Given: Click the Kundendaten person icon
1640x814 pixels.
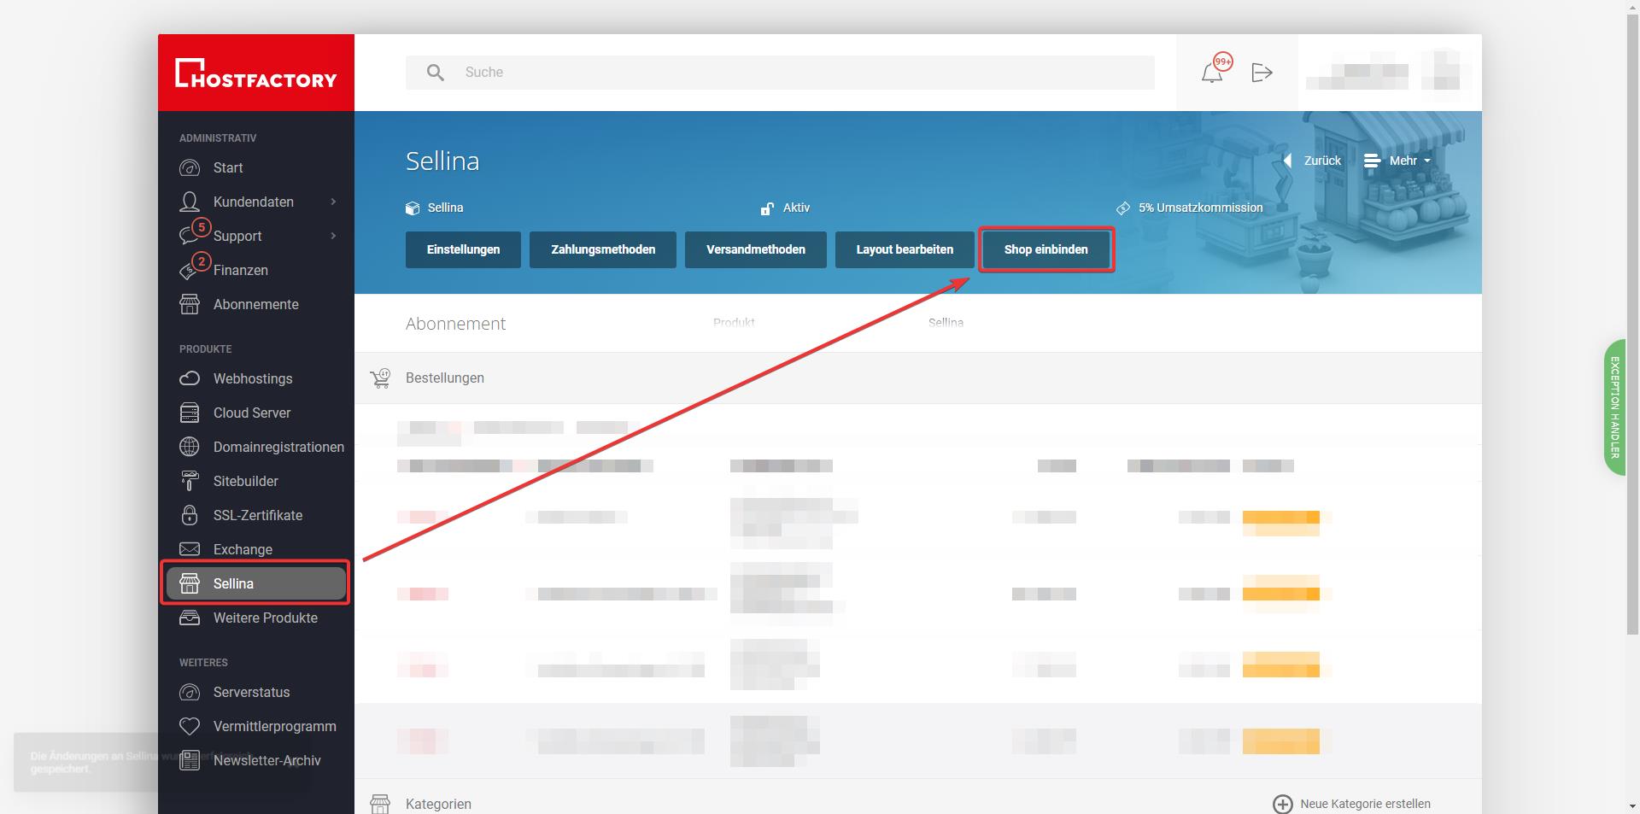Looking at the screenshot, I should (190, 202).
